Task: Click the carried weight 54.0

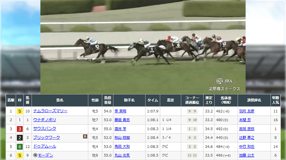Action: click(108, 111)
